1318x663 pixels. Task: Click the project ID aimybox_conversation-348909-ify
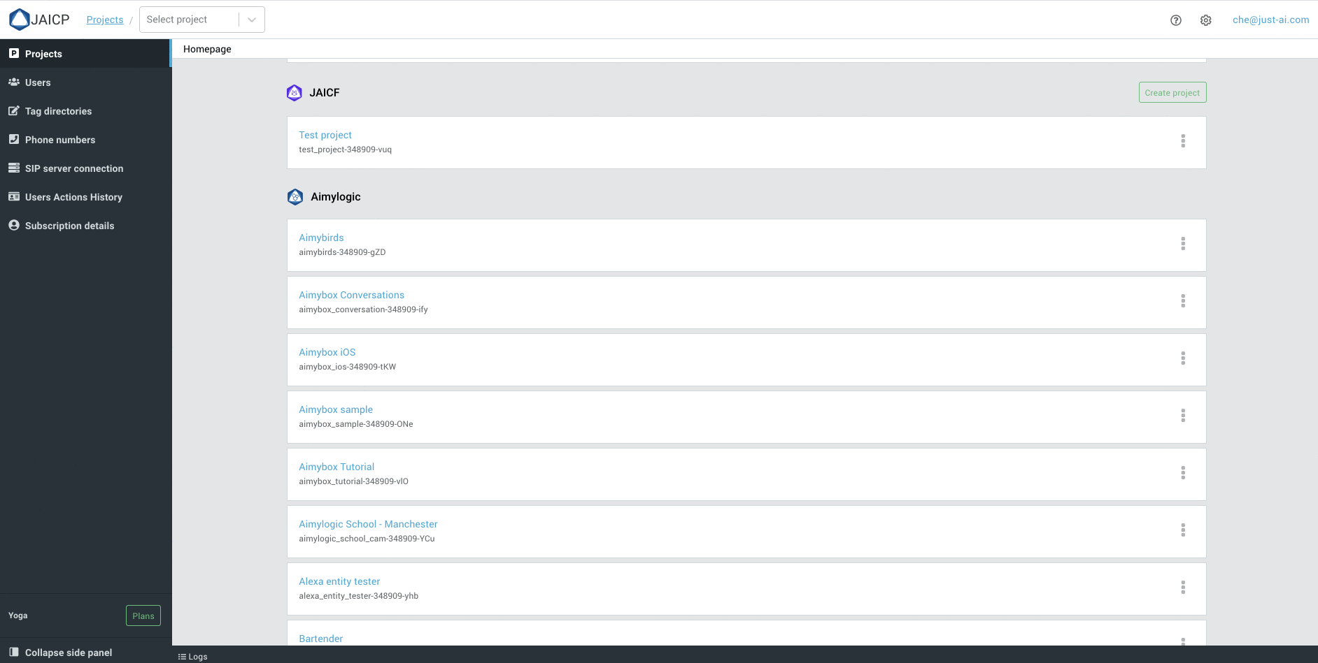[x=363, y=309]
